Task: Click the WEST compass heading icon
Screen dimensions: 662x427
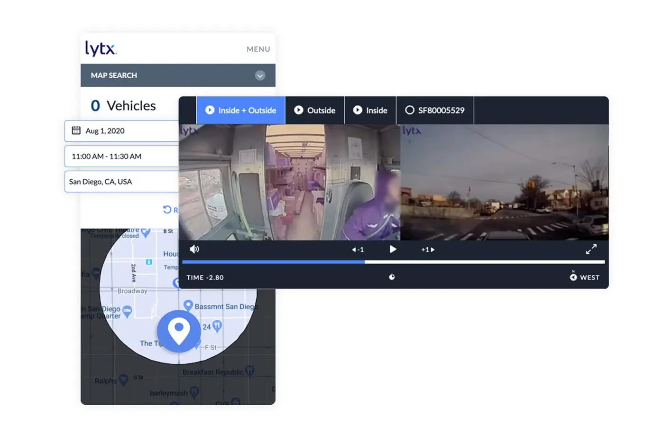Action: coord(573,277)
